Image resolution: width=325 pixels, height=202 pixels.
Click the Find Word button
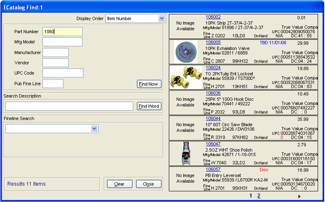pos(149,107)
